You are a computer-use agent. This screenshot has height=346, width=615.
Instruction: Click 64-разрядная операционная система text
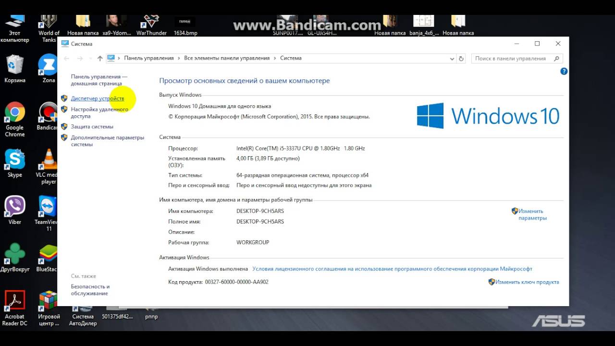[x=302, y=175]
